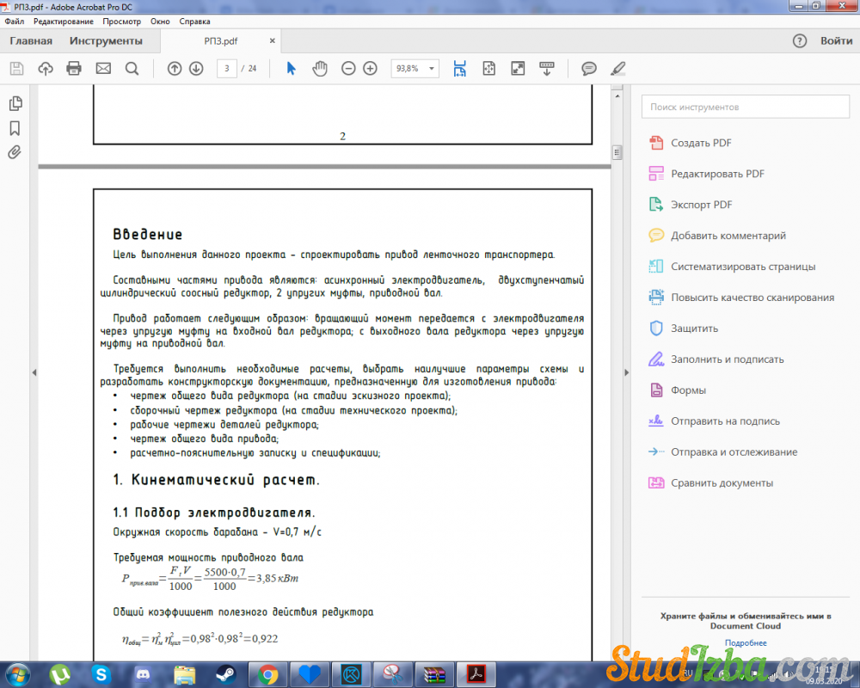860x688 pixels.
Task: Click the page number input field
Action: click(227, 69)
